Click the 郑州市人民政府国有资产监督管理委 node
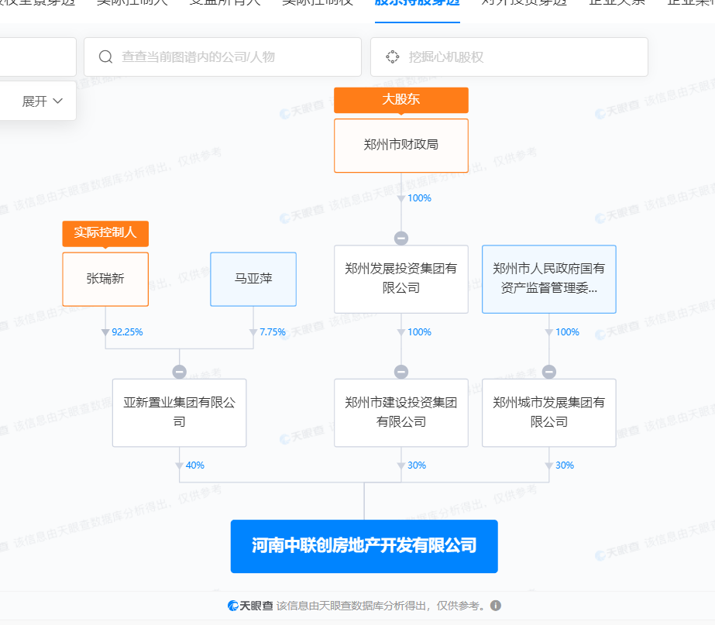This screenshot has height=625, width=715. (x=548, y=279)
